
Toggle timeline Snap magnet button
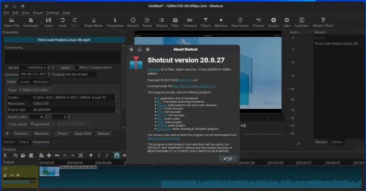(x=117, y=155)
